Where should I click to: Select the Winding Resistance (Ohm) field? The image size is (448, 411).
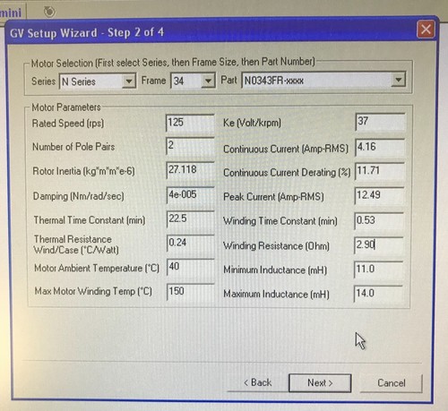[x=379, y=245]
